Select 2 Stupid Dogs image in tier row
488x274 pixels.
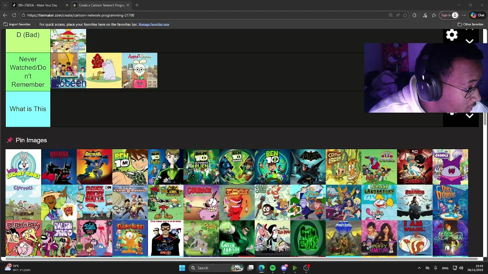[x=104, y=70]
